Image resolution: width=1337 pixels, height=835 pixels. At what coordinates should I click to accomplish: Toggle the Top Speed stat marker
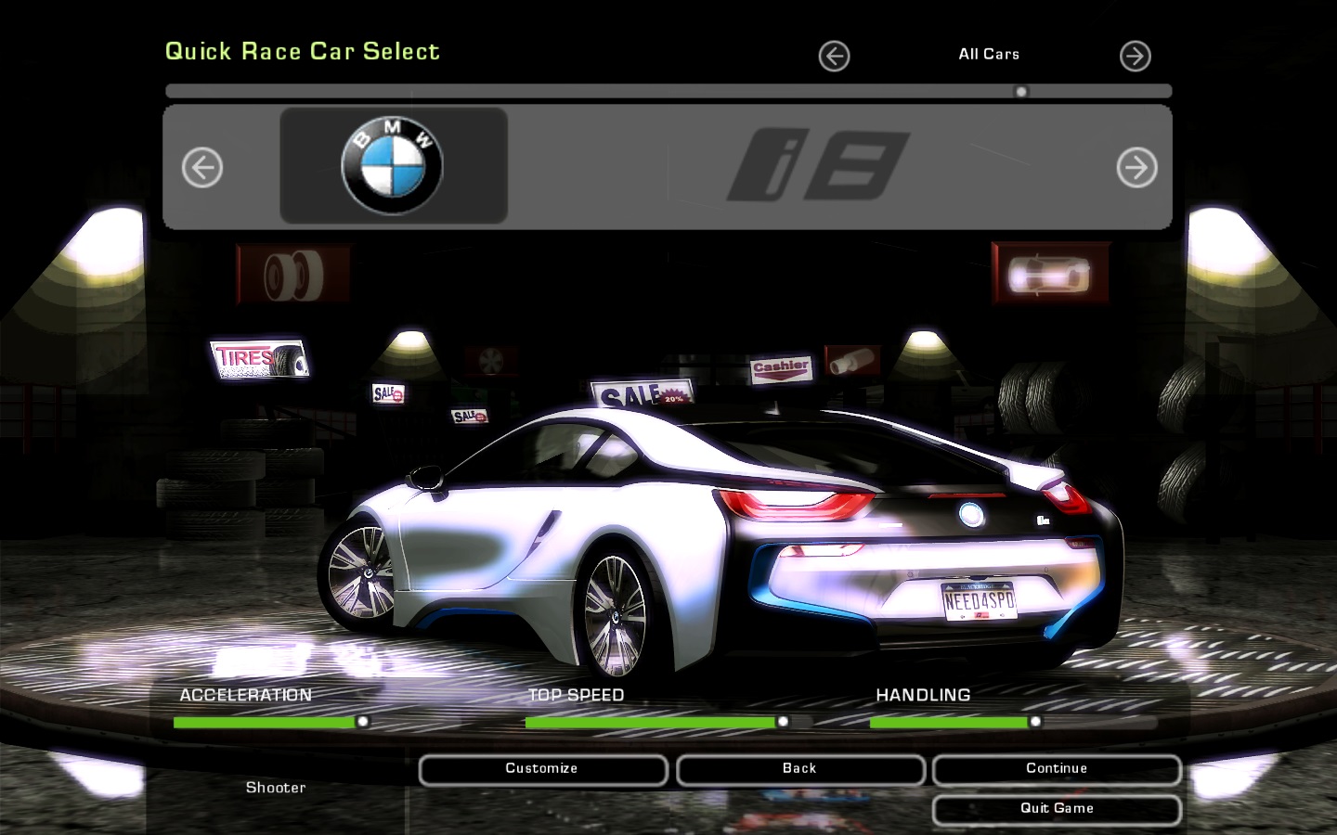pyautogui.click(x=782, y=719)
